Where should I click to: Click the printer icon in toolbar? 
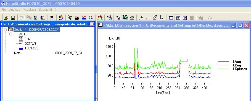coord(132,18)
